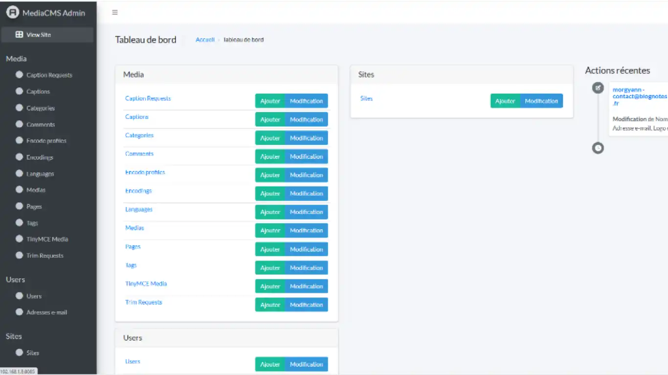Click Modification button for Trim Requests
The width and height of the screenshot is (668, 375).
click(306, 305)
